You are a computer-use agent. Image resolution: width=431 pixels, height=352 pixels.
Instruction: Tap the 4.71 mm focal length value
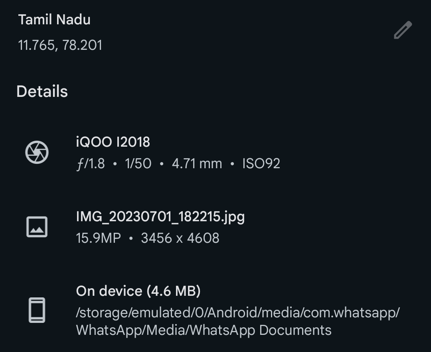(197, 164)
